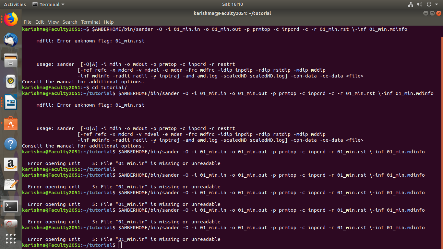This screenshot has height=249, width=443.
Task: Show Applications grid button
Action: [x=11, y=238]
